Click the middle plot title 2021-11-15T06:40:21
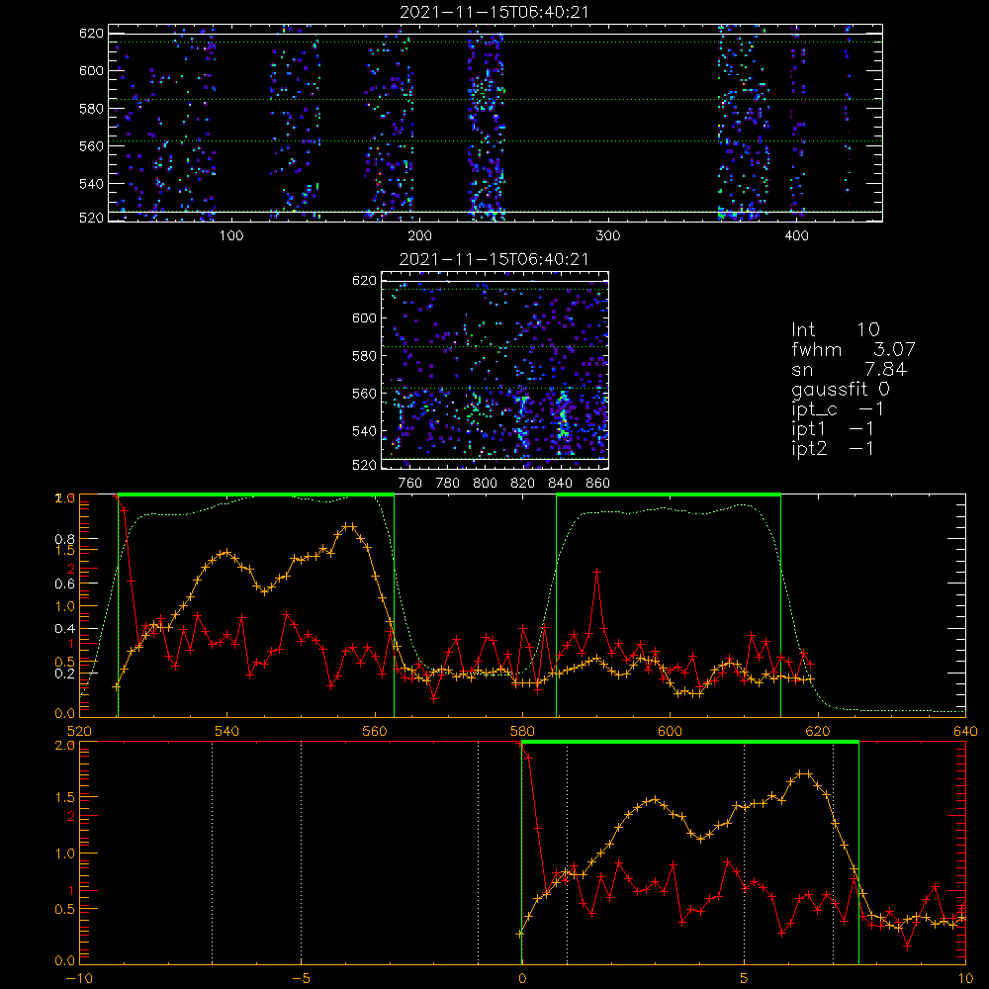The height and width of the screenshot is (989, 989). 494,259
